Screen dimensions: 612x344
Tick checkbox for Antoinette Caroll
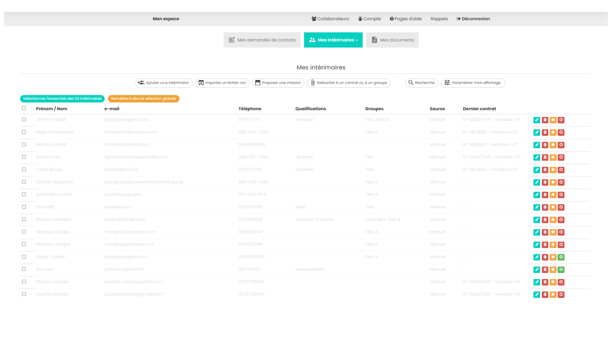click(x=24, y=194)
